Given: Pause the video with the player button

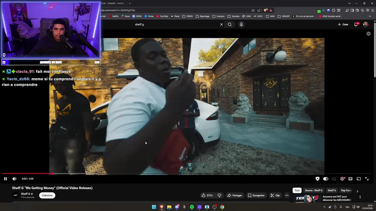Looking at the screenshot, I should (x=5, y=179).
